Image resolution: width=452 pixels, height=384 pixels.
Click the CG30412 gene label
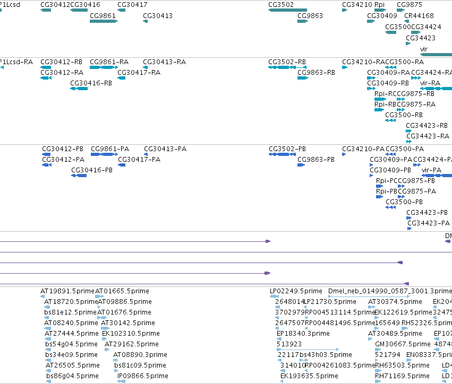(55, 5)
